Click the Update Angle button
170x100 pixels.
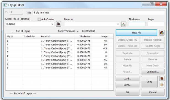pyautogui.click(x=153, y=46)
